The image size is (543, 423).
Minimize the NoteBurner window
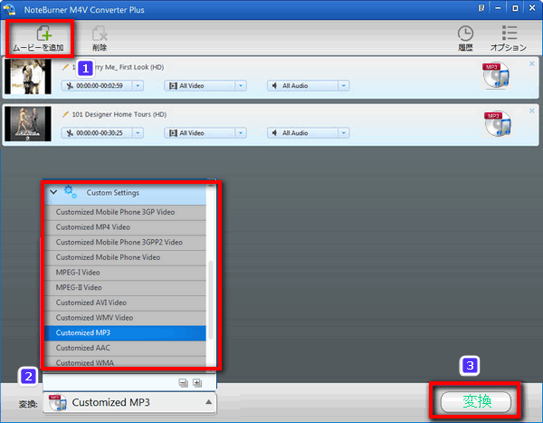[x=498, y=8]
